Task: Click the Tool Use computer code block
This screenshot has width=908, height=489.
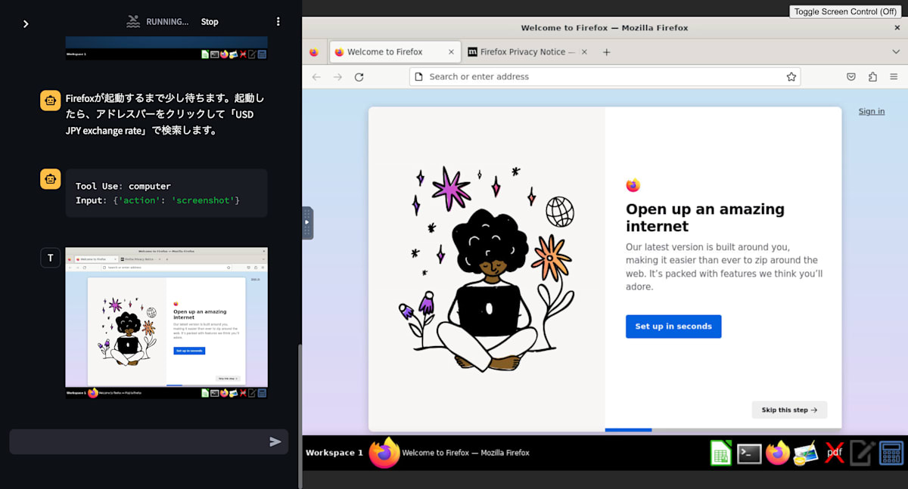Action: click(166, 193)
